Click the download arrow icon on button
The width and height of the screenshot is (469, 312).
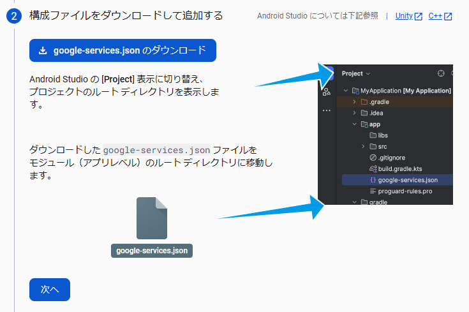point(43,50)
